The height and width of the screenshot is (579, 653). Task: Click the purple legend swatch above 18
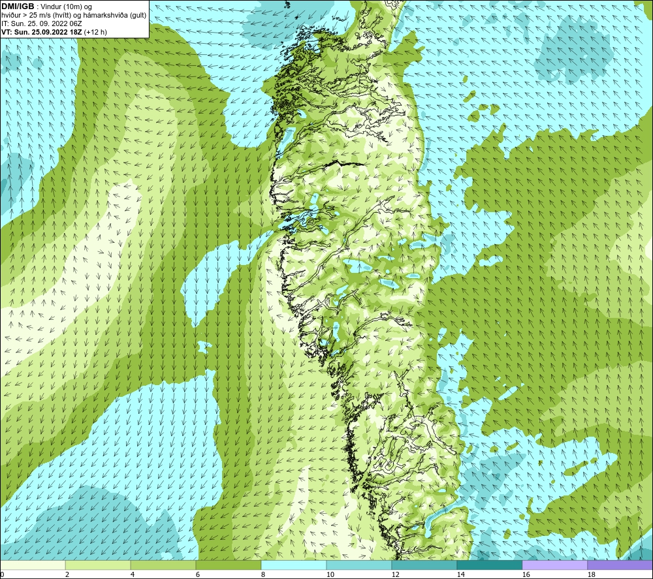(620, 565)
